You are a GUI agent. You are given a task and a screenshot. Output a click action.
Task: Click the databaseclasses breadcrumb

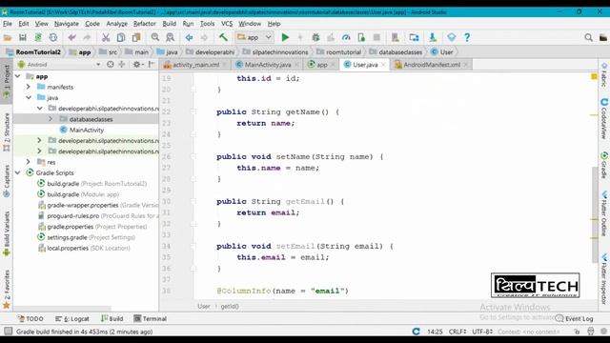coord(396,51)
